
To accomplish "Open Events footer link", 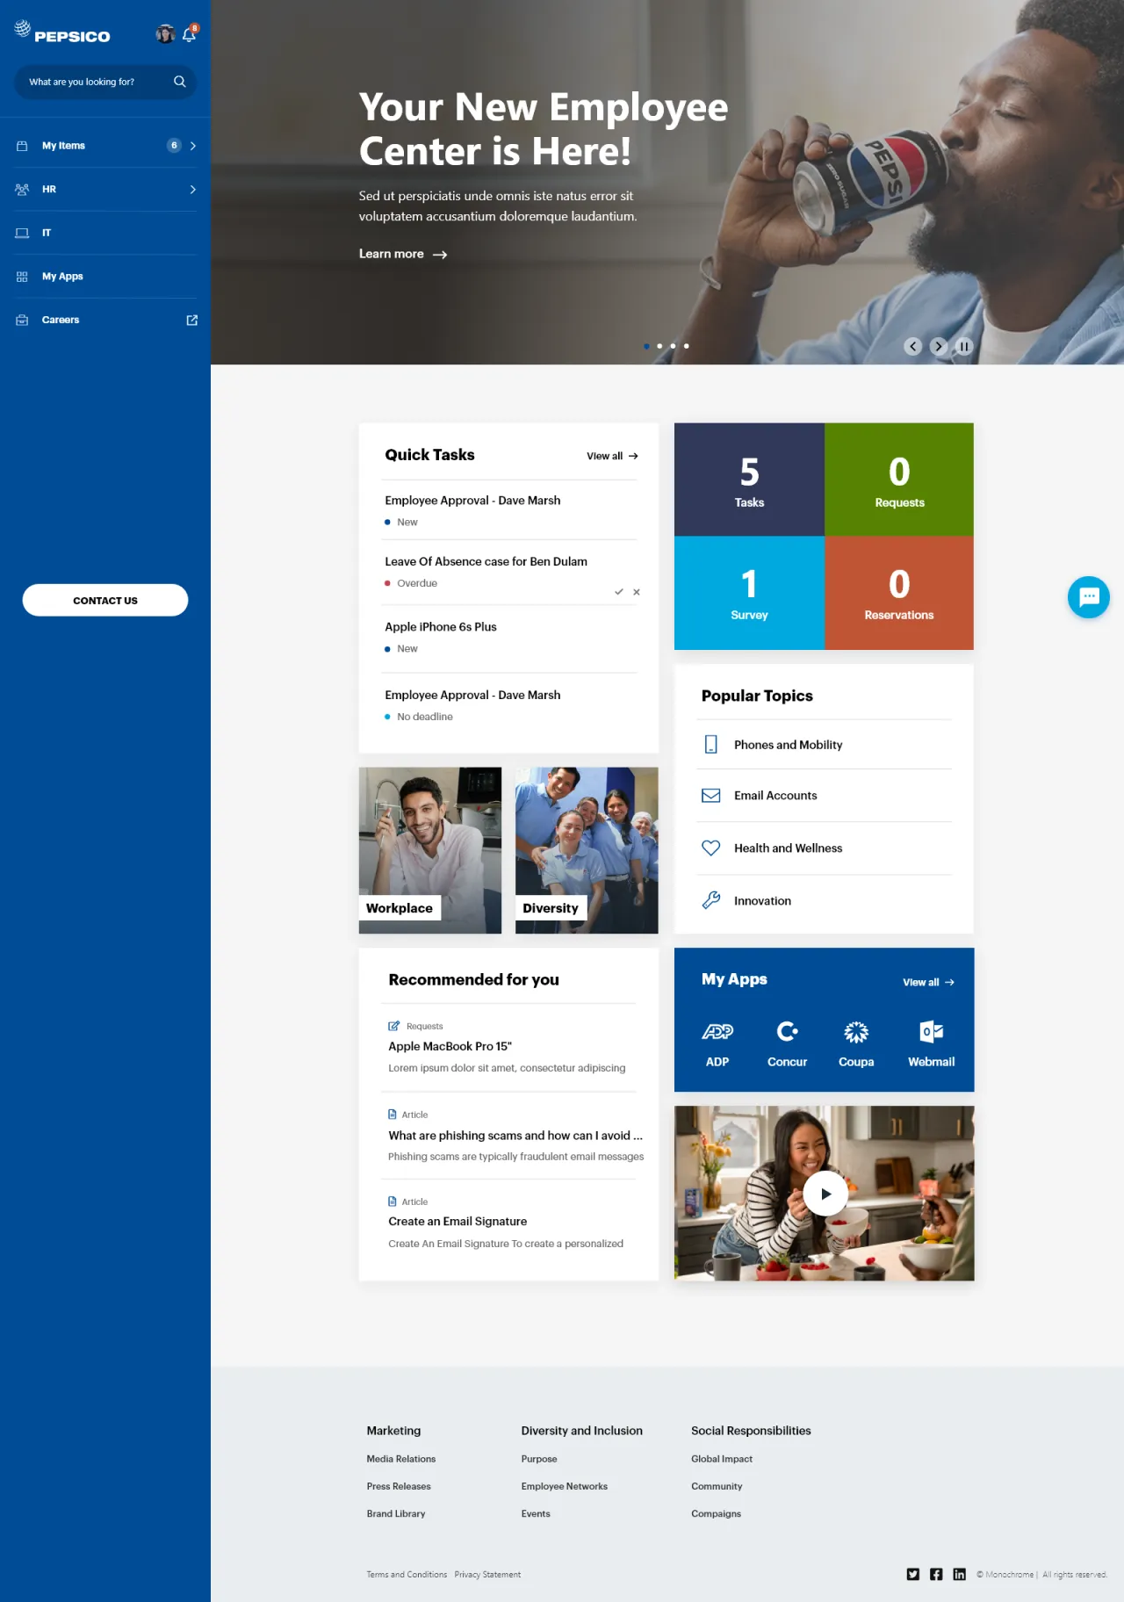I will (x=536, y=1513).
